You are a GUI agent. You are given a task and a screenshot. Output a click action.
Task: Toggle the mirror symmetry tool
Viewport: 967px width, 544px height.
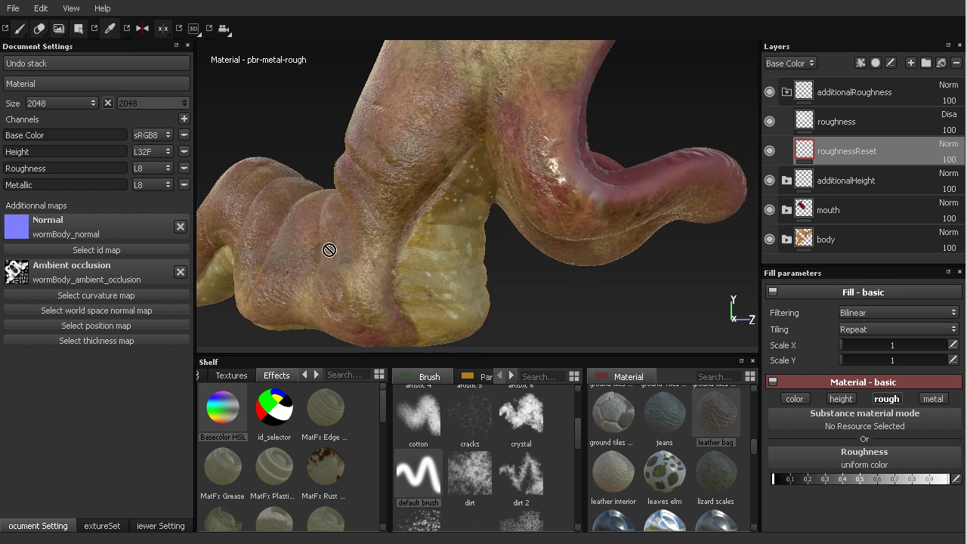[142, 29]
